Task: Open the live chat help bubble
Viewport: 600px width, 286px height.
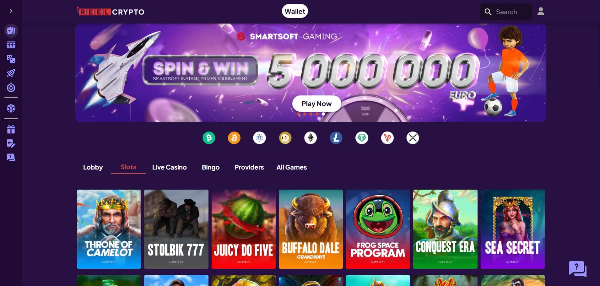Action: pyautogui.click(x=578, y=269)
